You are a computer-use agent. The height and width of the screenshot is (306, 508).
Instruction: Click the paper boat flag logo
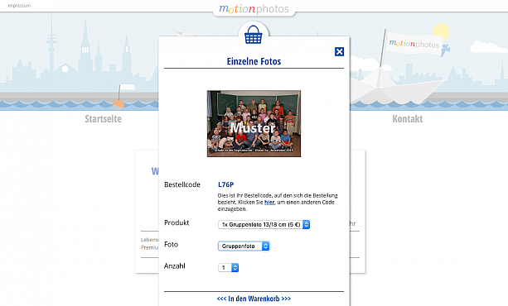pos(414,44)
